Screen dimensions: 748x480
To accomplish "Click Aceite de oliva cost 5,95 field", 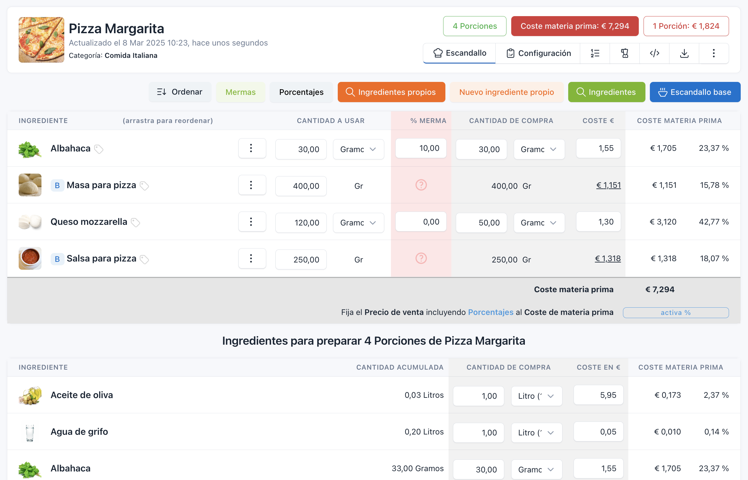I will pos(599,395).
